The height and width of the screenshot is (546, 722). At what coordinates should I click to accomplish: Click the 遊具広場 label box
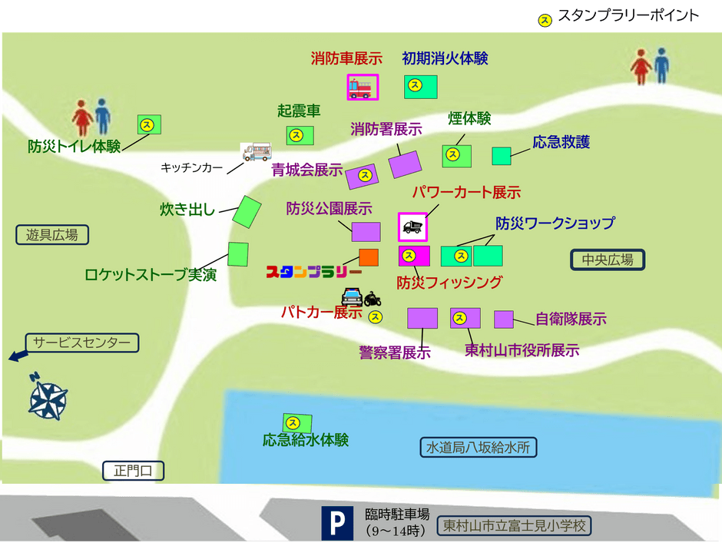tap(52, 235)
